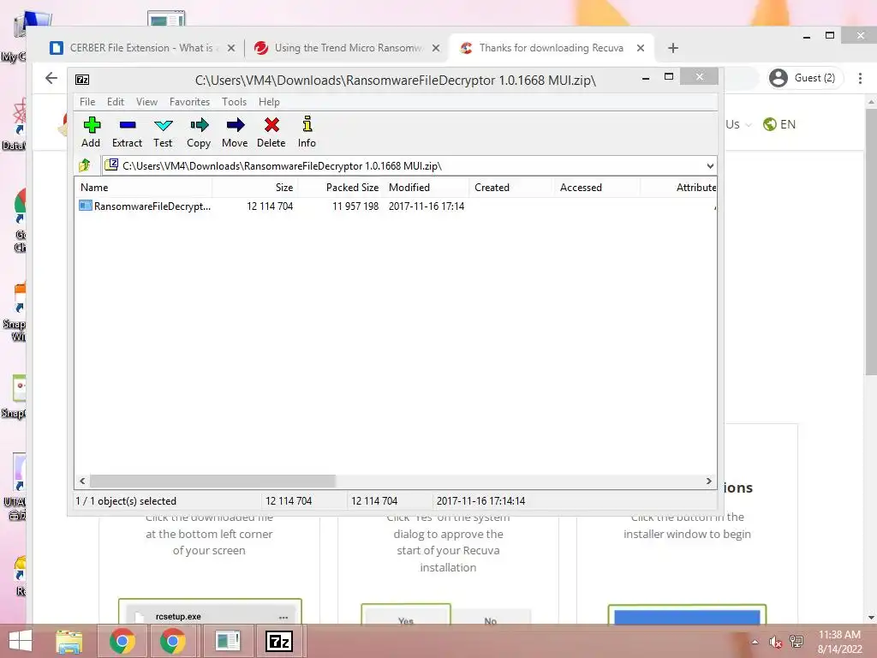Open the View menu

click(x=146, y=102)
